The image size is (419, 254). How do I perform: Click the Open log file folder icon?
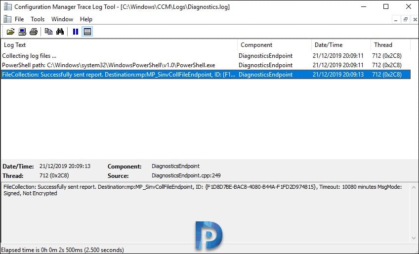click(10, 32)
